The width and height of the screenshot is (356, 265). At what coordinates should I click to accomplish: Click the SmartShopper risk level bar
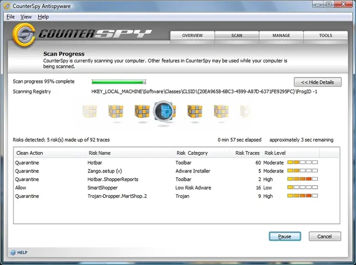(x=303, y=187)
